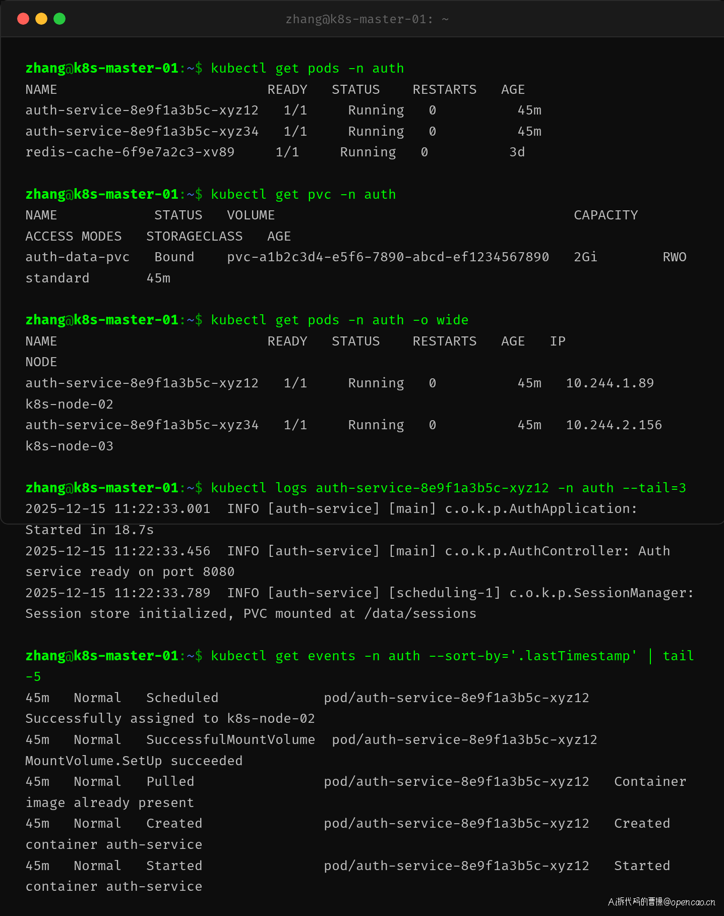Select pod name auth-service-8e9f1a3b5c-xyz34 in first table
This screenshot has height=916, width=724.
[x=142, y=132]
